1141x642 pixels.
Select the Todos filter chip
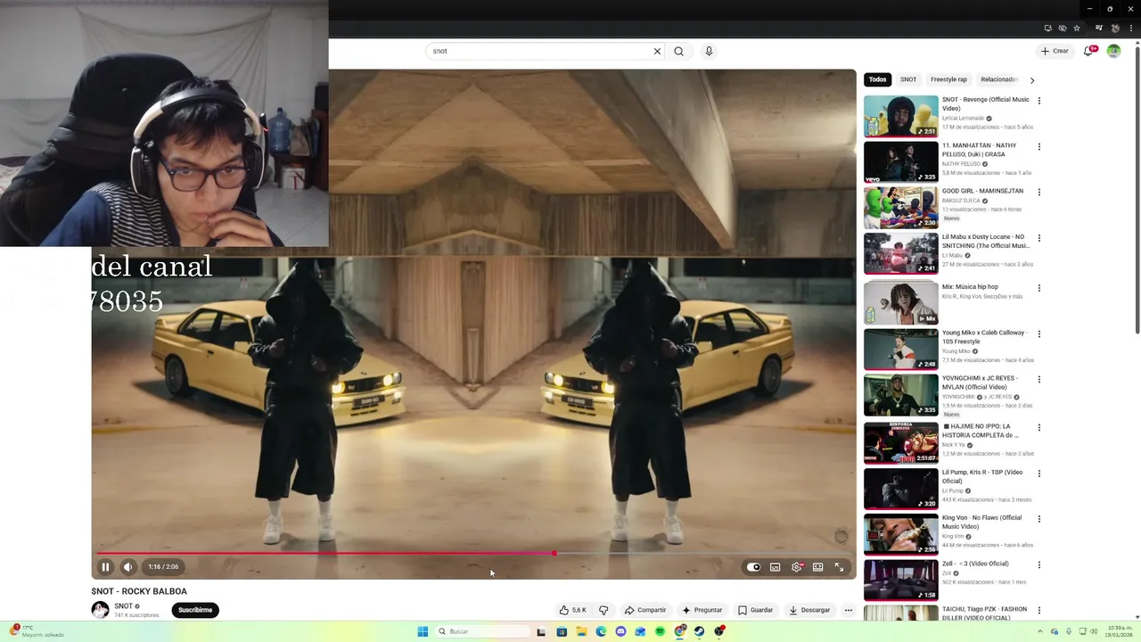(x=878, y=79)
